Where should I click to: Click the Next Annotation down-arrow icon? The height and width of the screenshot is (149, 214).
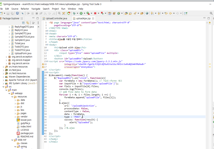coord(152,13)
